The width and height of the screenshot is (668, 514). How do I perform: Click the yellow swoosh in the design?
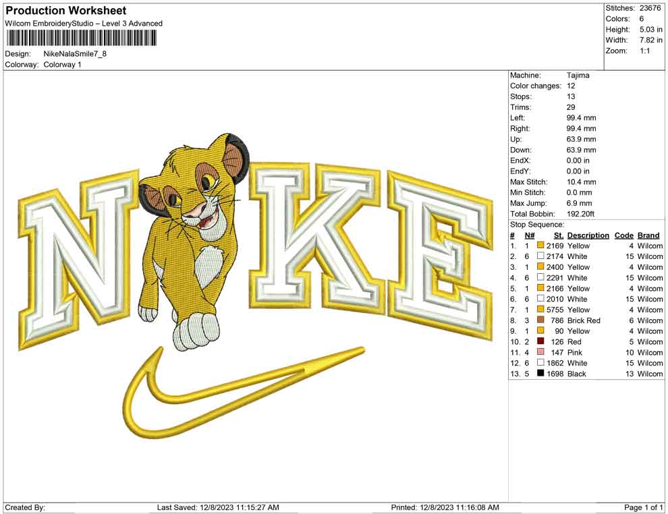coord(243,394)
